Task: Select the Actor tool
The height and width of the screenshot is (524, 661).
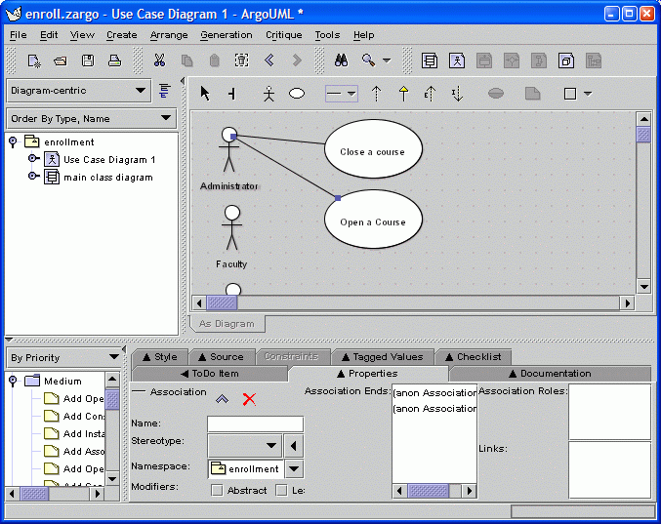Action: pyautogui.click(x=269, y=94)
